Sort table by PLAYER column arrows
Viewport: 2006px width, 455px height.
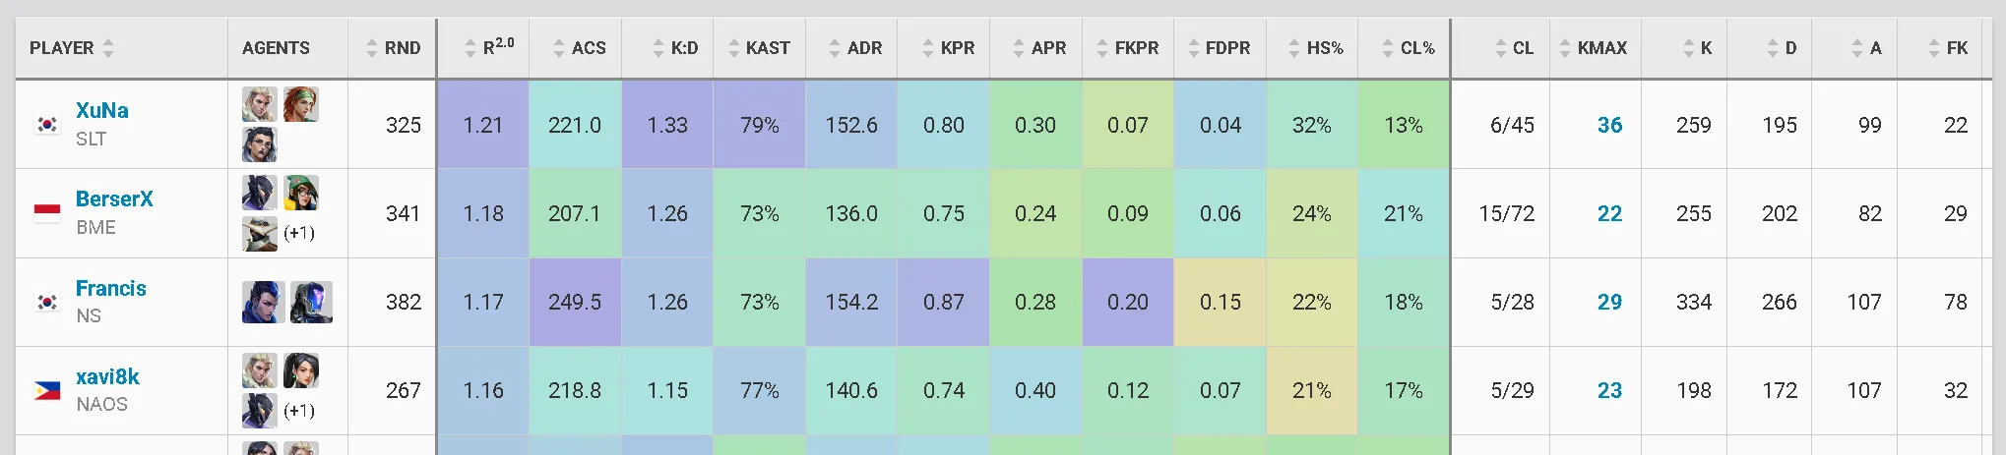[x=108, y=48]
